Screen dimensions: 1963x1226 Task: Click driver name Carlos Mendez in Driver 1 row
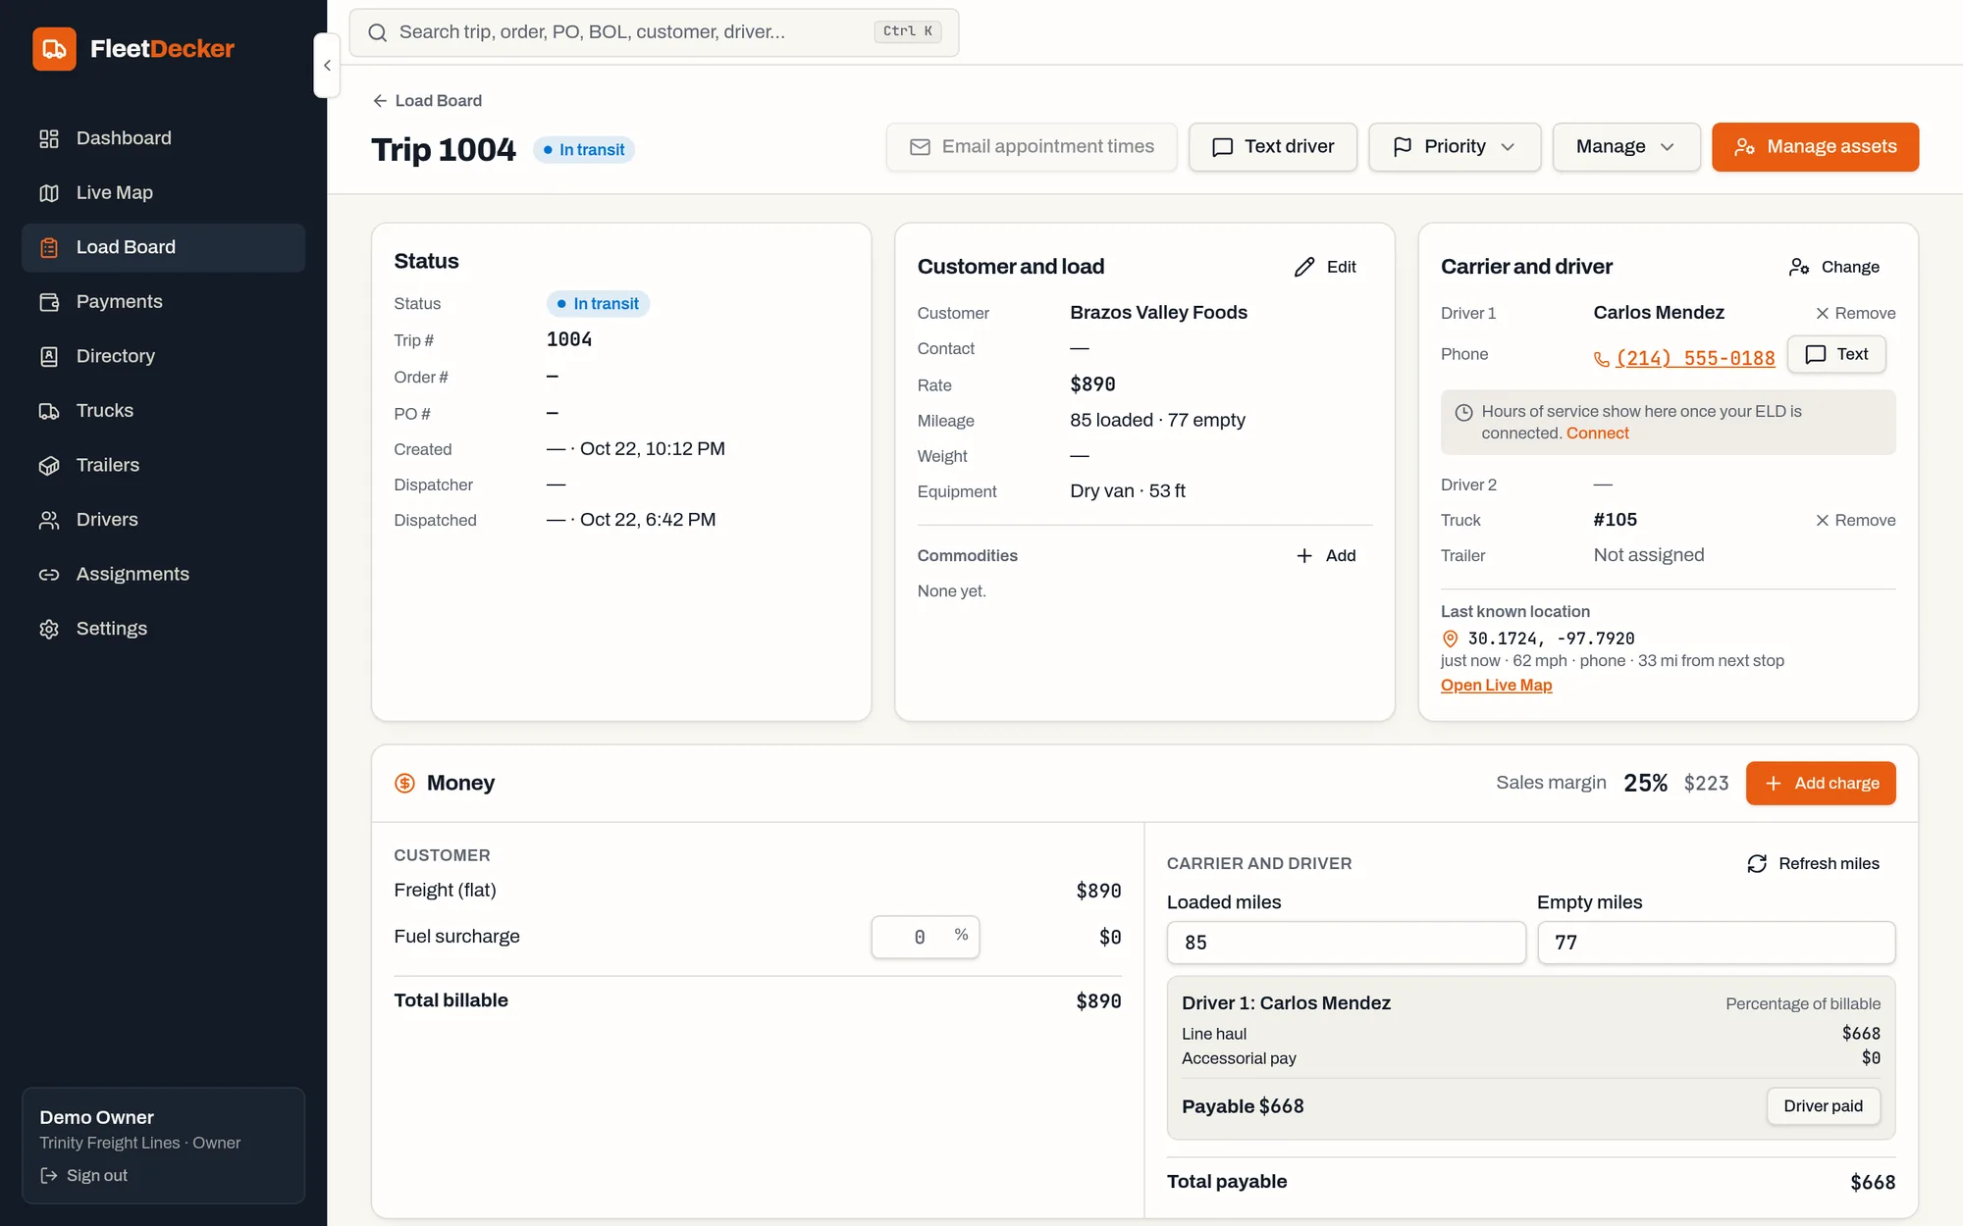coord(1659,313)
